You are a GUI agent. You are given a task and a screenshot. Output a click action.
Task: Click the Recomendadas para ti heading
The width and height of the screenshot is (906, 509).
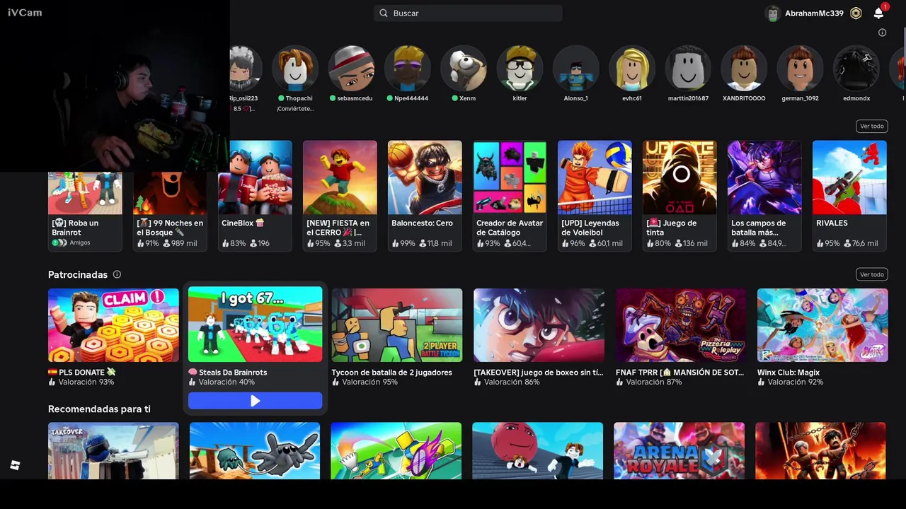pyautogui.click(x=99, y=409)
